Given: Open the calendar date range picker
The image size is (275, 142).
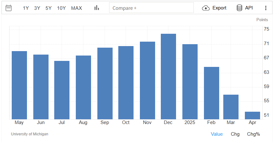Looking at the screenshot, I should point(9,8).
